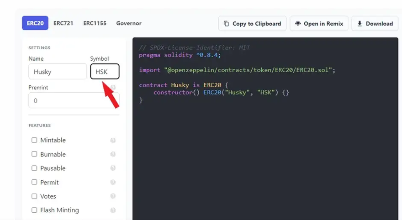
Task: Download the contract file
Action: click(375, 24)
